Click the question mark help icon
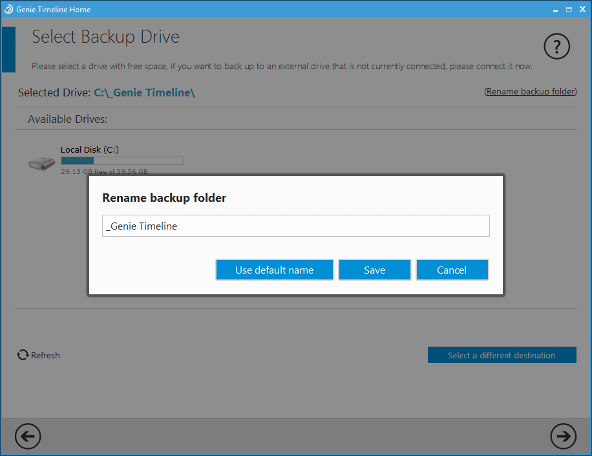The height and width of the screenshot is (456, 592). click(x=557, y=47)
